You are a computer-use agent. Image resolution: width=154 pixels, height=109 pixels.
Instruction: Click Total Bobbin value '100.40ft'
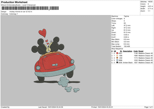click(127, 47)
